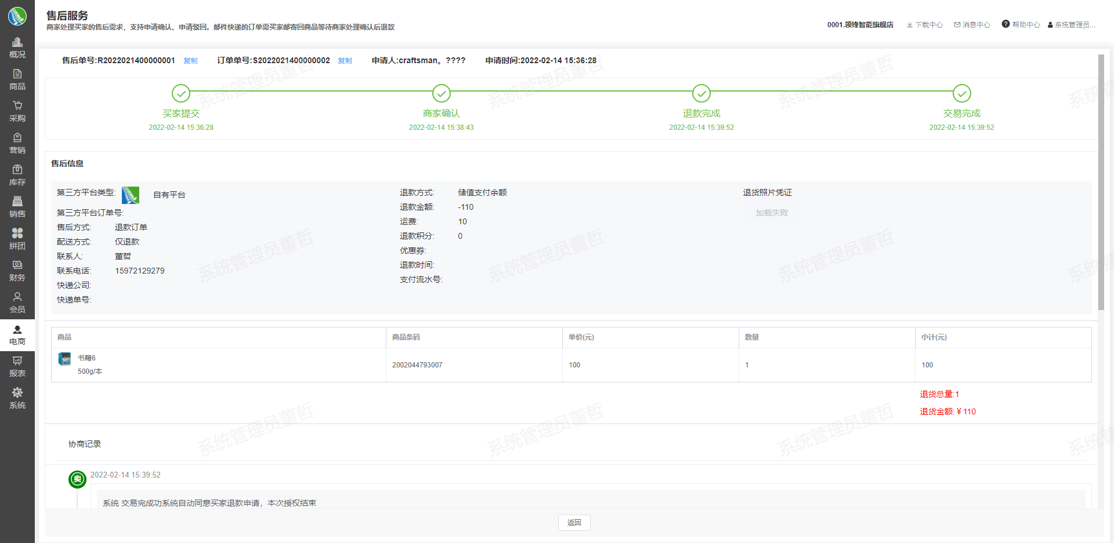Click the 退款订单 after-sale type value

click(x=131, y=227)
